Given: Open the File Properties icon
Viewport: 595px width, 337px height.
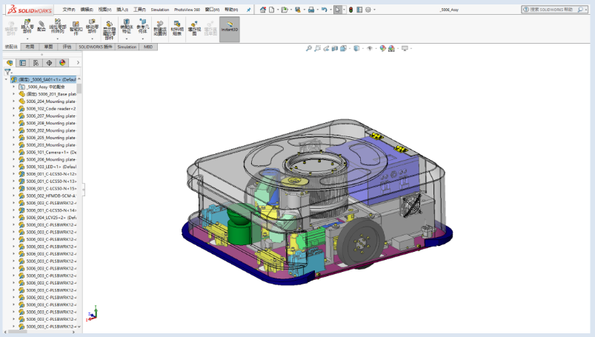Looking at the screenshot, I should [359, 10].
